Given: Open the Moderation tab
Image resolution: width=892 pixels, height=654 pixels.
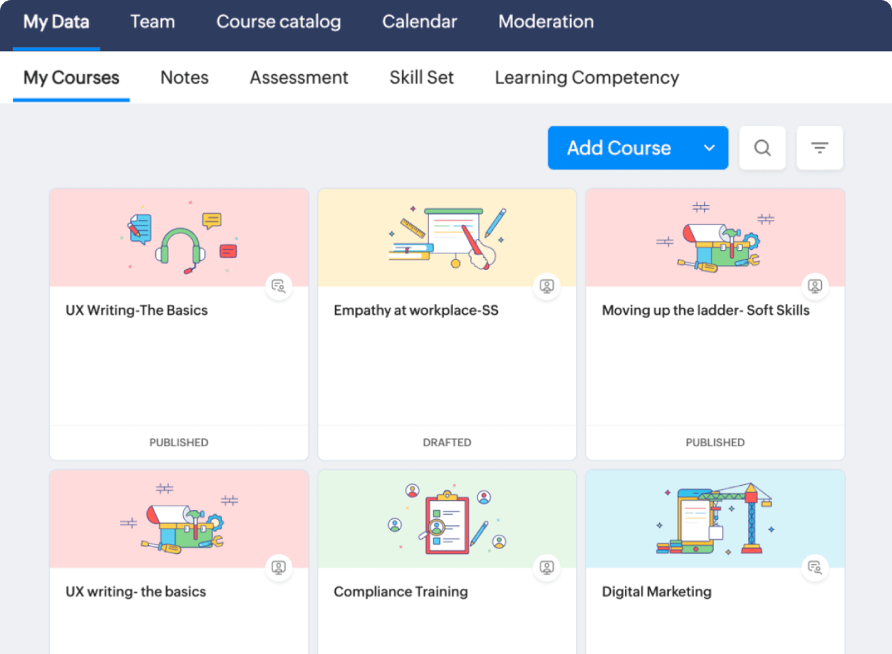Looking at the screenshot, I should click(x=545, y=22).
